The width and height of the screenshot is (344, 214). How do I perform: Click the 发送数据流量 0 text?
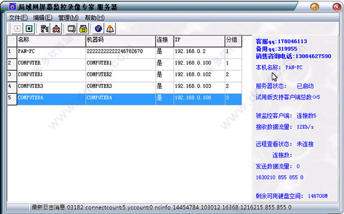277,167
